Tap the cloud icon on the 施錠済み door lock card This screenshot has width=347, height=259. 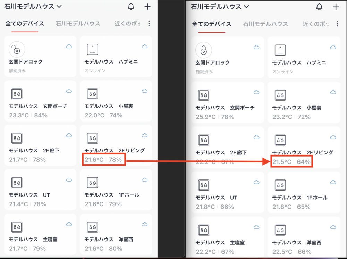pyautogui.click(x=256, y=47)
